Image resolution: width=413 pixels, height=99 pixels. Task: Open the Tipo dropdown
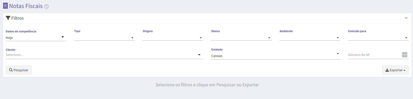[105, 38]
